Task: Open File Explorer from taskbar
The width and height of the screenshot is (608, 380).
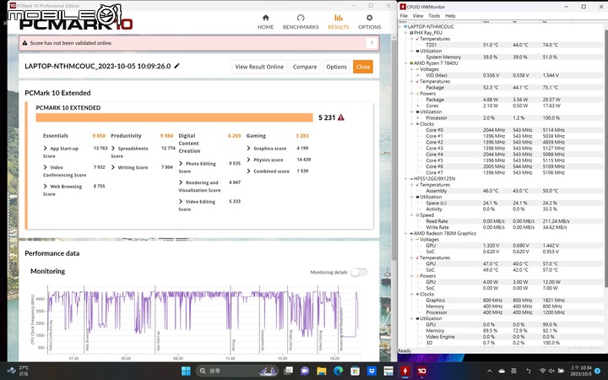Action: [x=322, y=371]
